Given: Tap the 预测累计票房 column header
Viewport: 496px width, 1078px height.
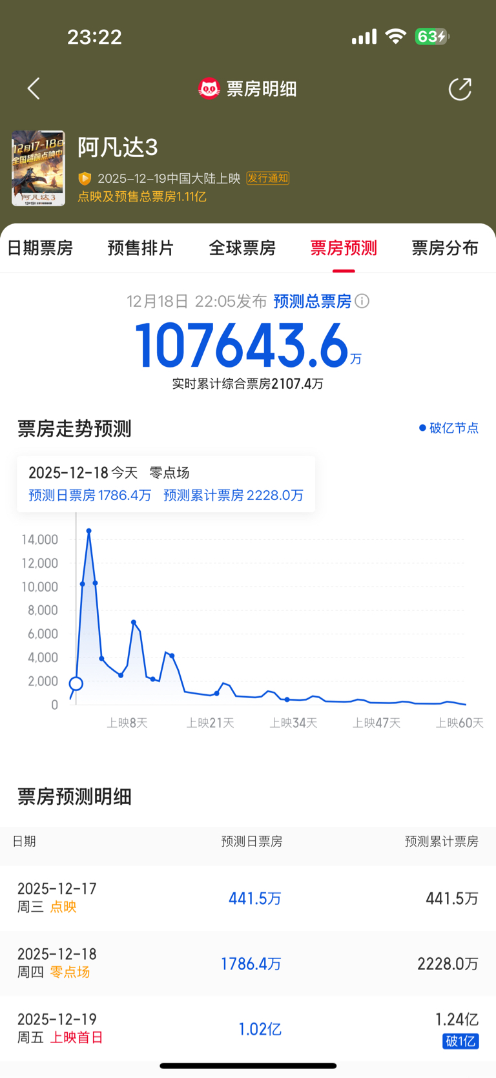Looking at the screenshot, I should [x=442, y=841].
